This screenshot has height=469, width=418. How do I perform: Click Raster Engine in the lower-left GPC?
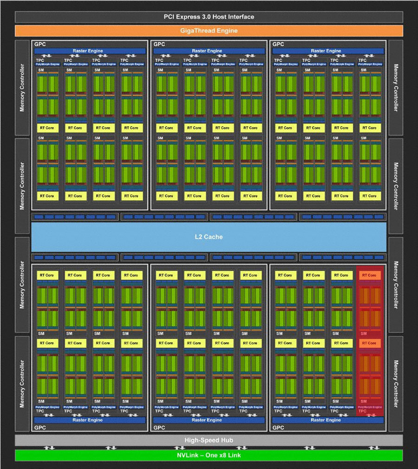coord(90,420)
